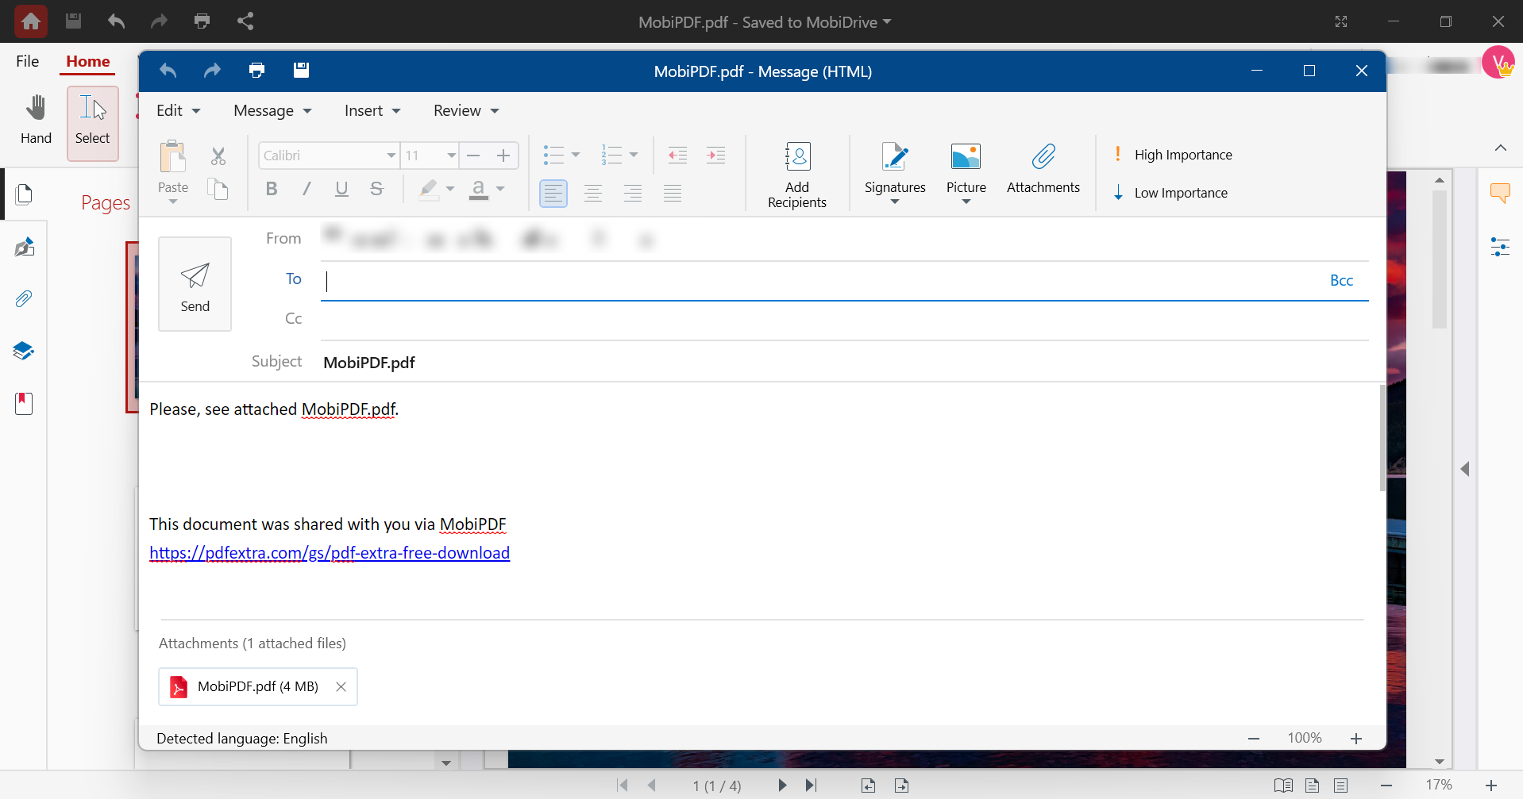Insert a numbered list
Image resolution: width=1523 pixels, height=799 pixels.
click(x=611, y=155)
